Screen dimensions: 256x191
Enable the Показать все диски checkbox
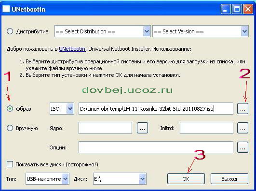pyautogui.click(x=10, y=164)
